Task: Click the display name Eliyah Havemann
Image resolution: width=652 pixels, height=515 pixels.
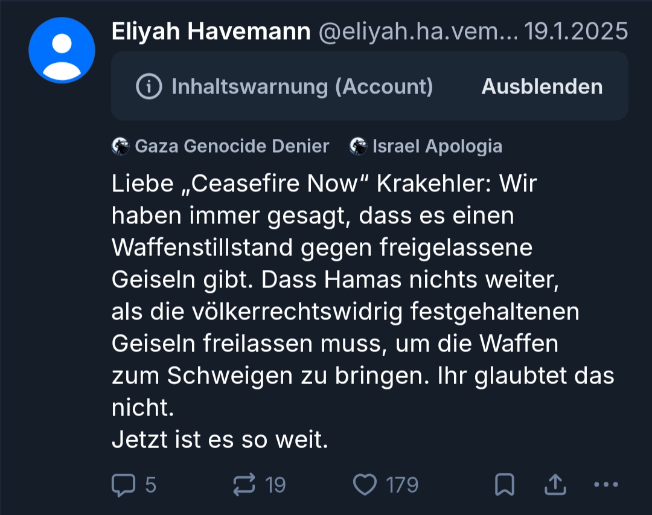Action: [x=211, y=32]
